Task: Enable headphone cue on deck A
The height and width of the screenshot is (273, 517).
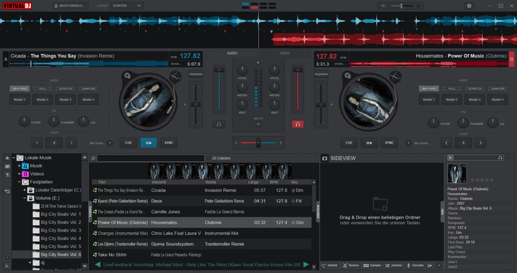Action: [219, 124]
